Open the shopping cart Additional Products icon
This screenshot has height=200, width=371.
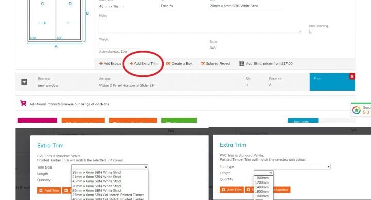23,103
